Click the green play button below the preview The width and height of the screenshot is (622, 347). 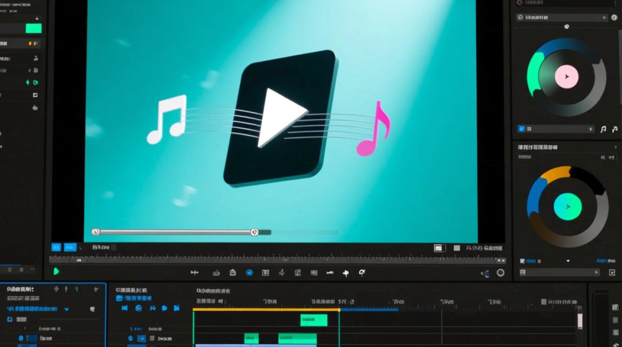point(56,272)
